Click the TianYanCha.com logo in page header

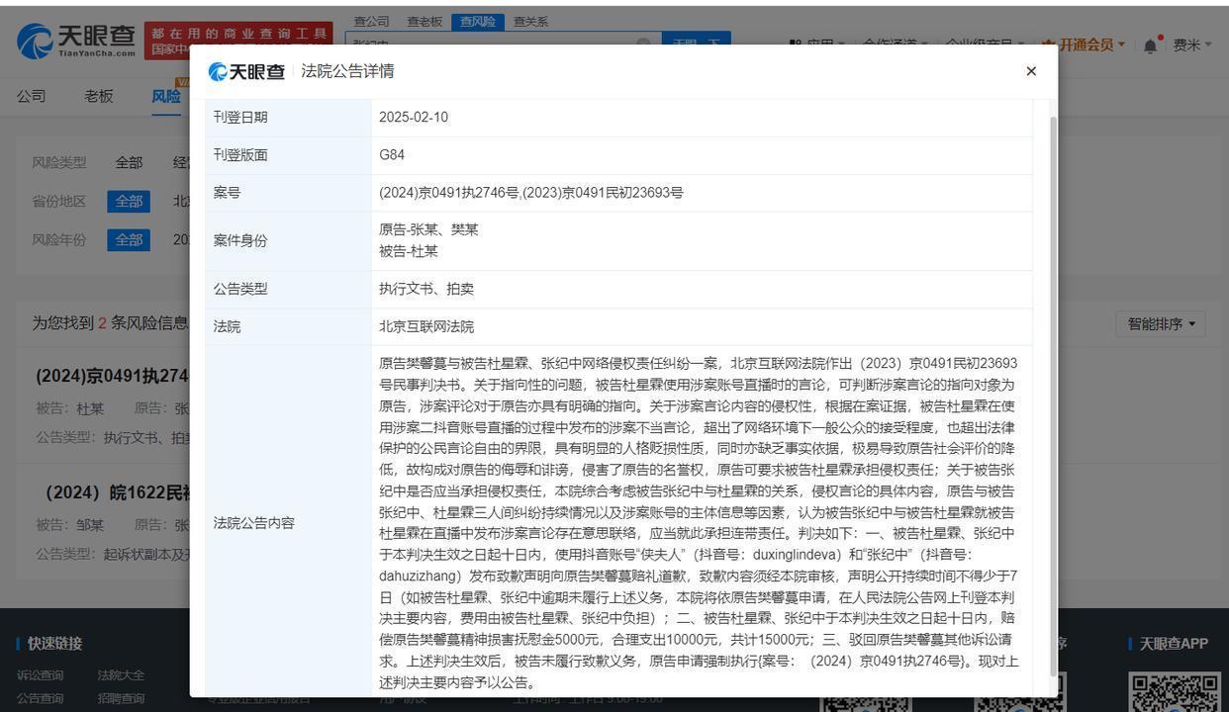(x=76, y=41)
